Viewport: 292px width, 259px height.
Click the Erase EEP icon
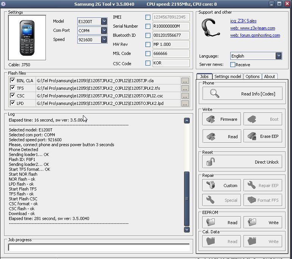252,136
